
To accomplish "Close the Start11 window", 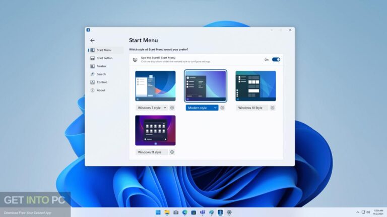I will (x=290, y=30).
